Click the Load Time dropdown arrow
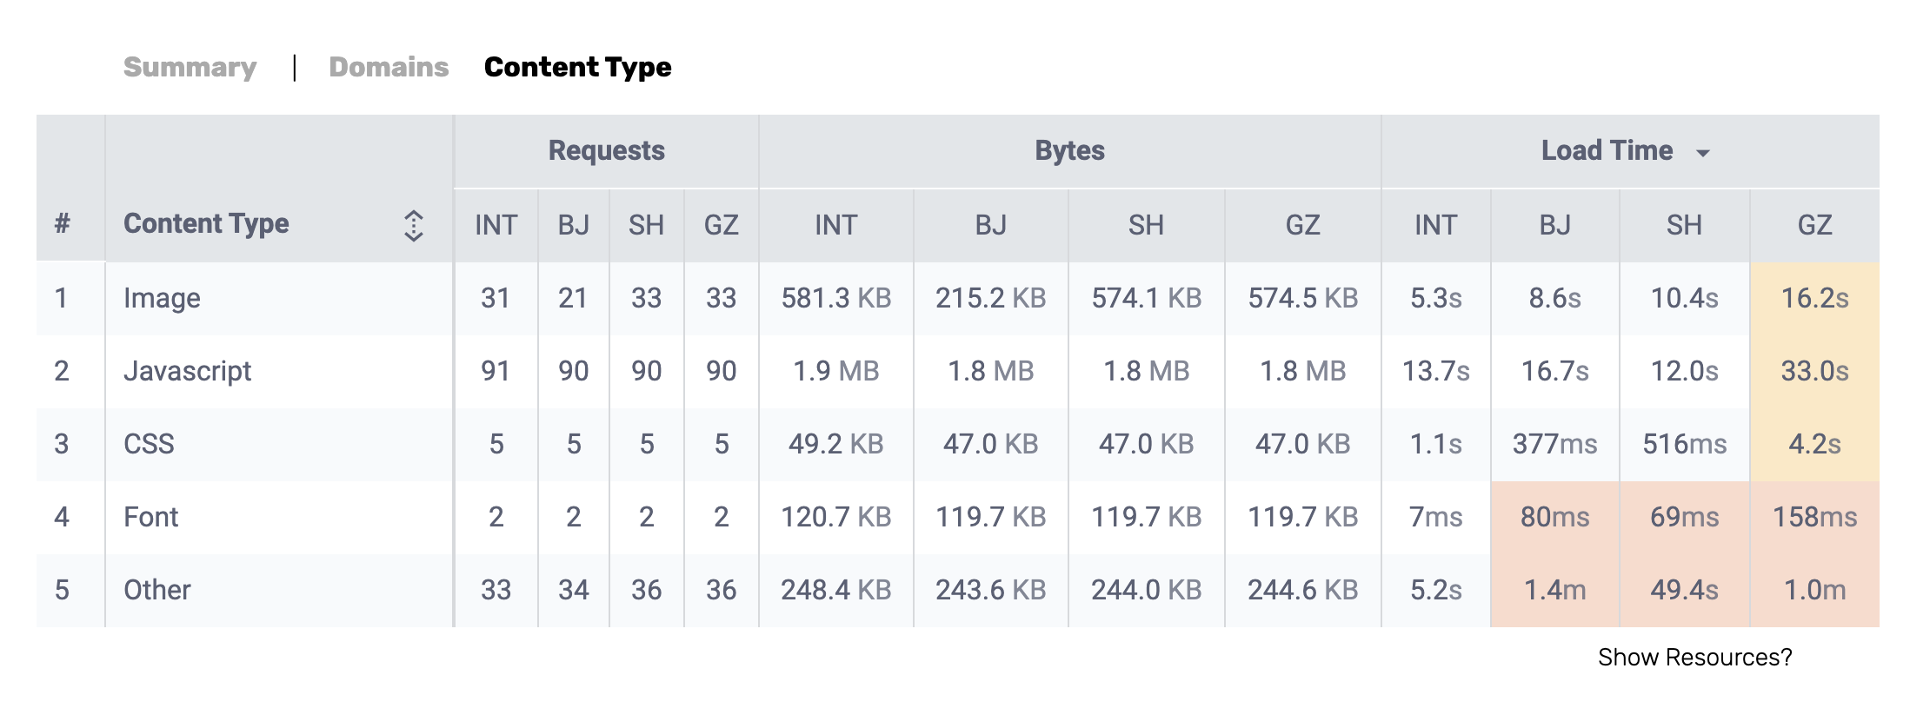The height and width of the screenshot is (728, 1930). pos(1702,153)
